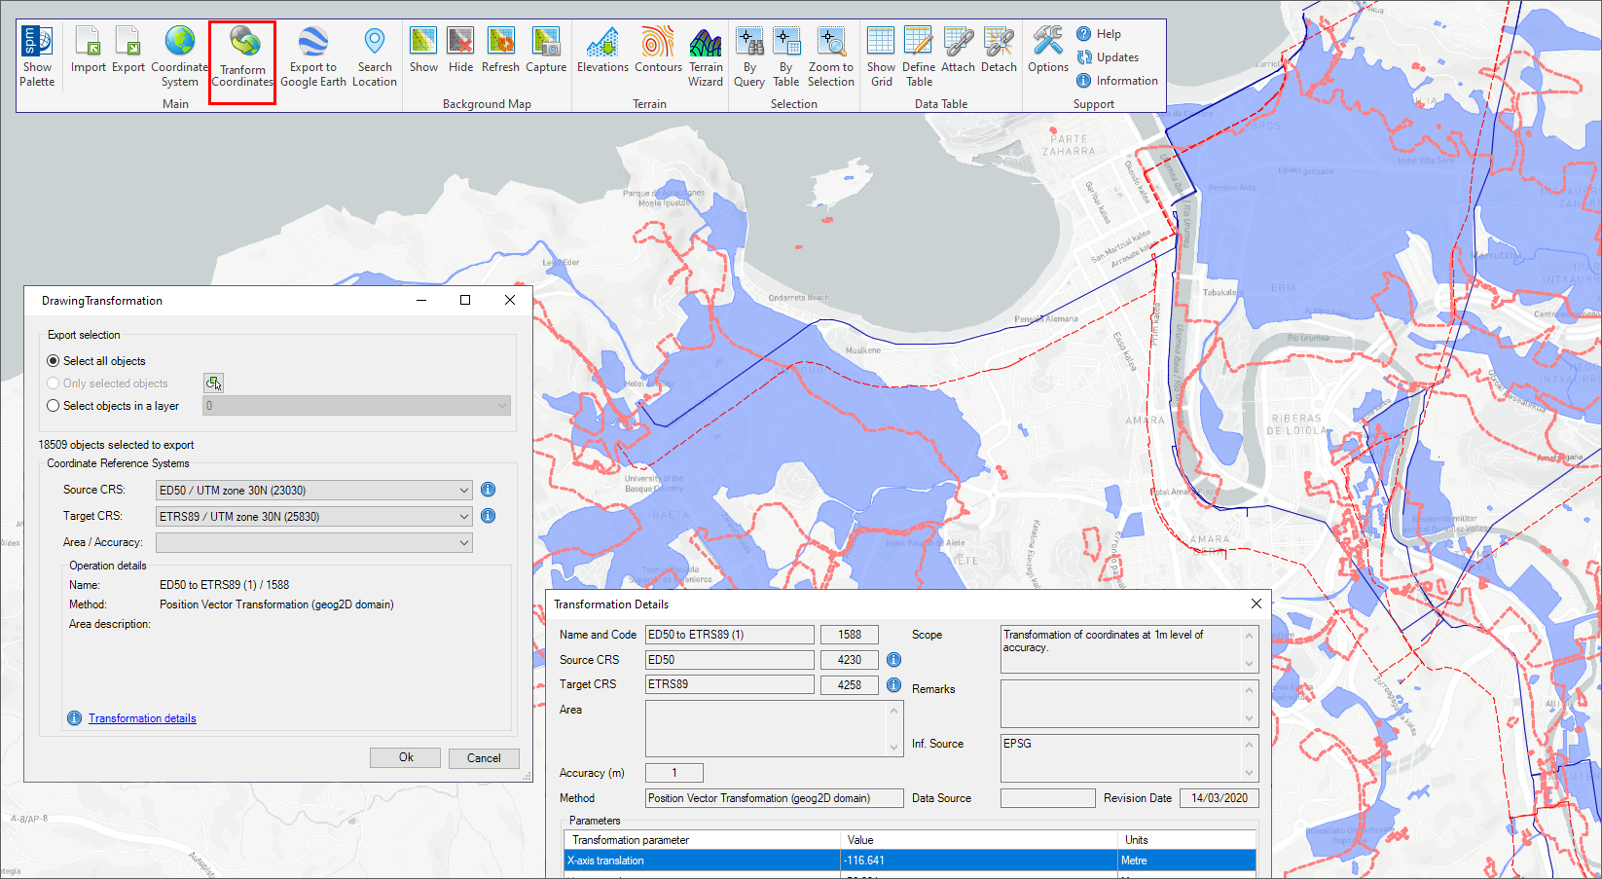Click the transformation name field ED50 to ETRS89 (1)
This screenshot has width=1602, height=879.
click(x=730, y=635)
